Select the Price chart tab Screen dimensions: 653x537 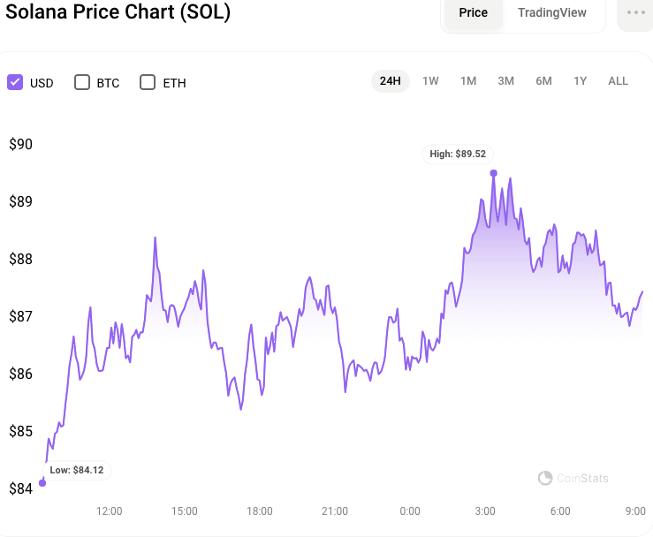[x=473, y=12]
